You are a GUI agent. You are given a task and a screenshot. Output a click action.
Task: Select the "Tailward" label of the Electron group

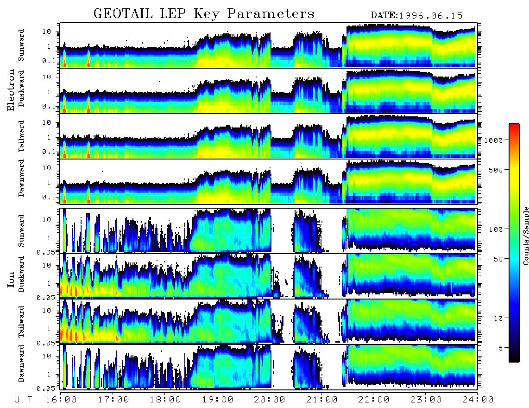[21, 136]
